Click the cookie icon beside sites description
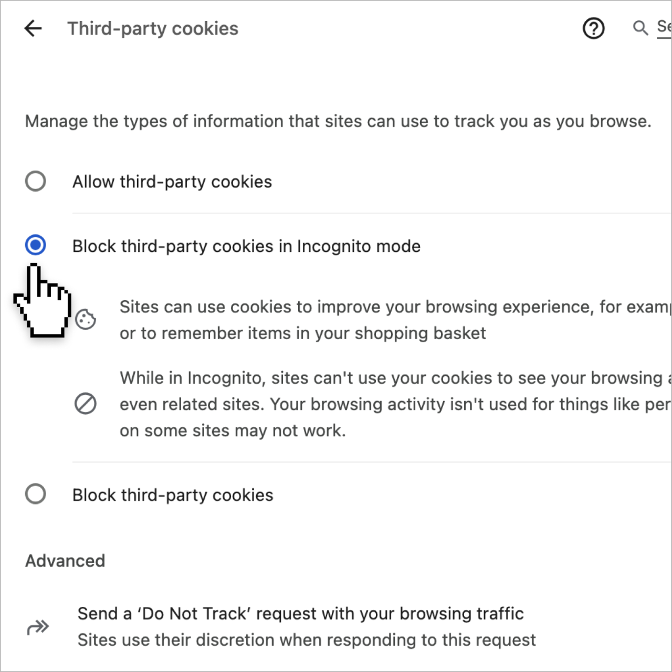Image resolution: width=672 pixels, height=672 pixels. (86, 319)
